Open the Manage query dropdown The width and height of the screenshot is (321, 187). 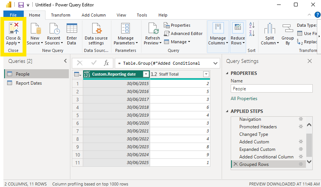pyautogui.click(x=177, y=42)
